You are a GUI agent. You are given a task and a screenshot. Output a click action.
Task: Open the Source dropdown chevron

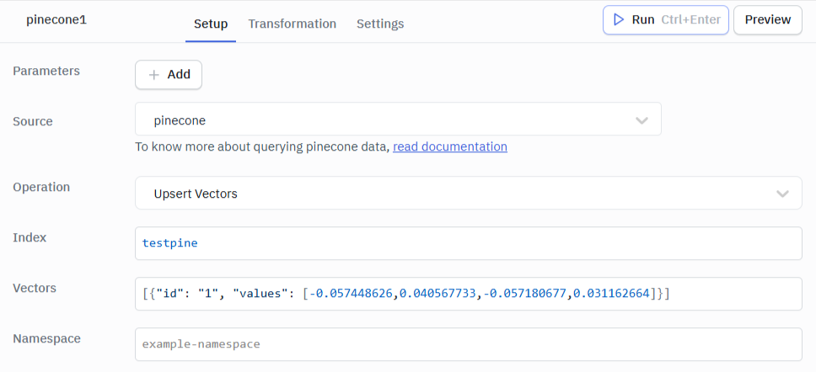[x=642, y=120]
